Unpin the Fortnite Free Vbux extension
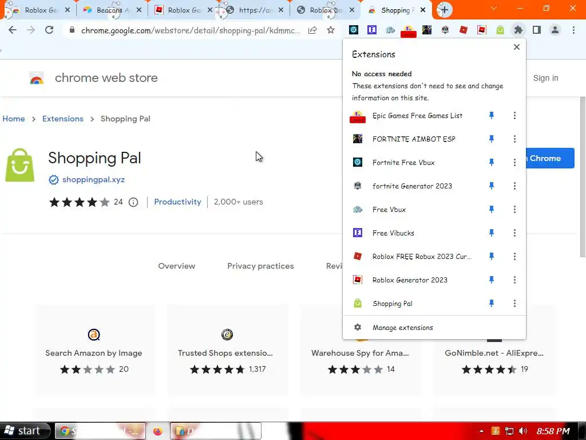 492,162
